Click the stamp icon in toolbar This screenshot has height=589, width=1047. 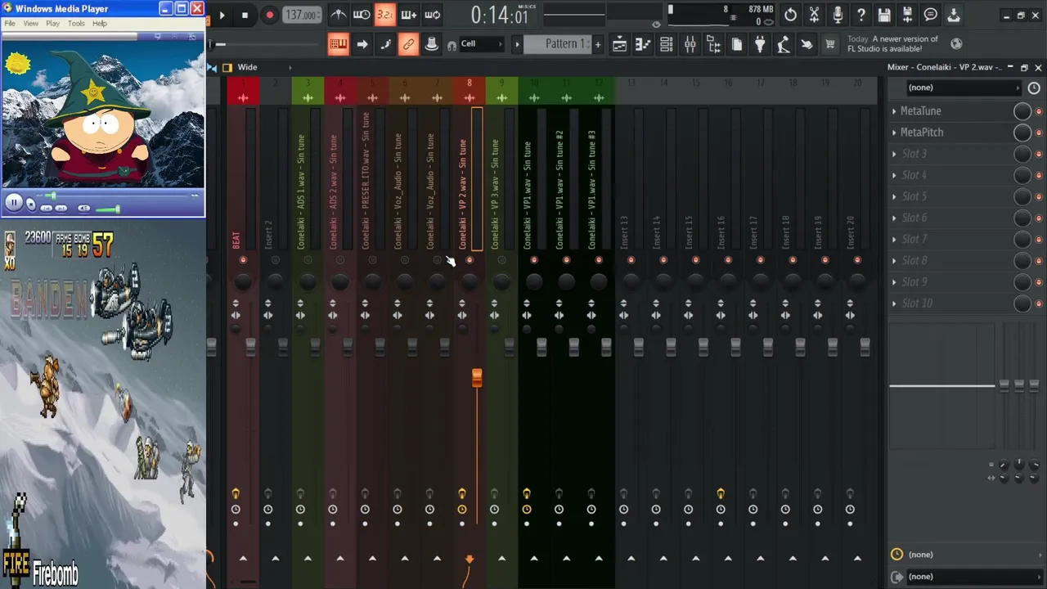(431, 44)
